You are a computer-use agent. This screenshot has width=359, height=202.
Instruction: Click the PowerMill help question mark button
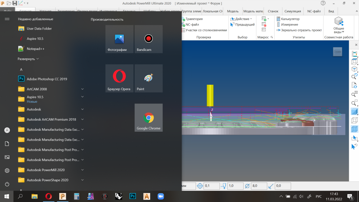click(x=323, y=3)
